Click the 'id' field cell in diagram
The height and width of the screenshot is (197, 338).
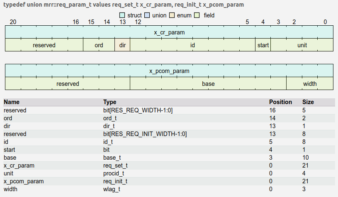pyautogui.click(x=192, y=45)
